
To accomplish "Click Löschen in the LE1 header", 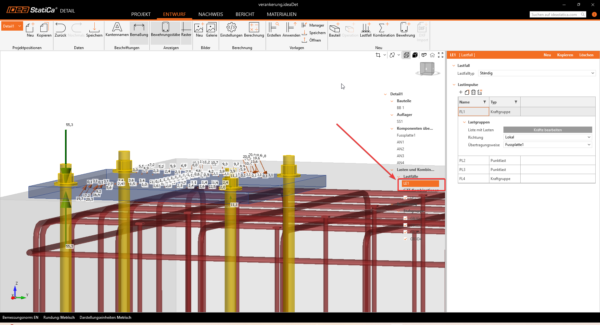I will click(586, 55).
